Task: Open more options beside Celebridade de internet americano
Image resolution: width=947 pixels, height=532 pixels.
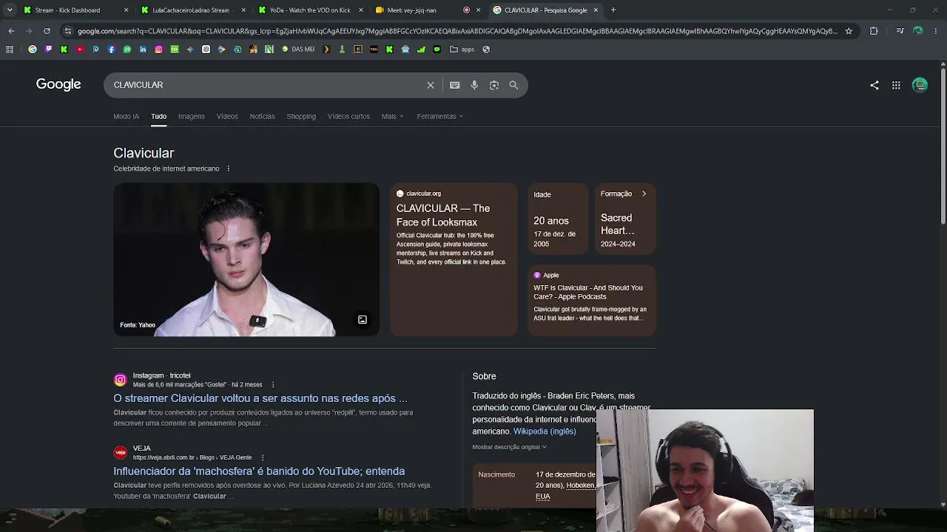Action: (228, 168)
